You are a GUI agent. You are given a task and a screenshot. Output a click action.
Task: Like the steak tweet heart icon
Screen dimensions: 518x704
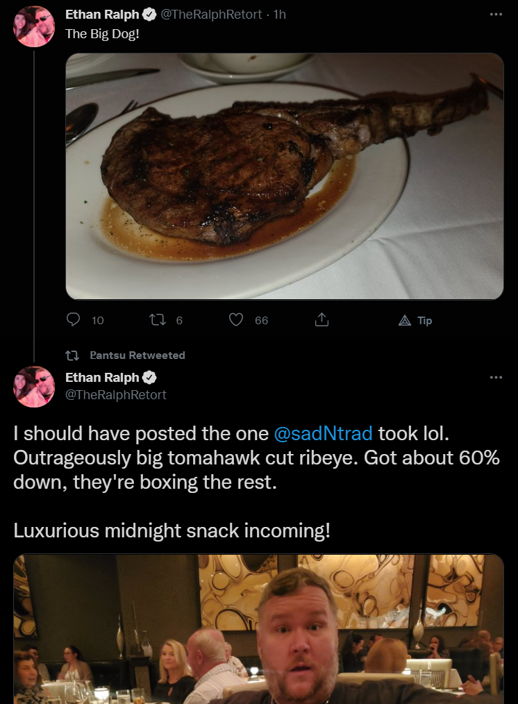coord(236,319)
